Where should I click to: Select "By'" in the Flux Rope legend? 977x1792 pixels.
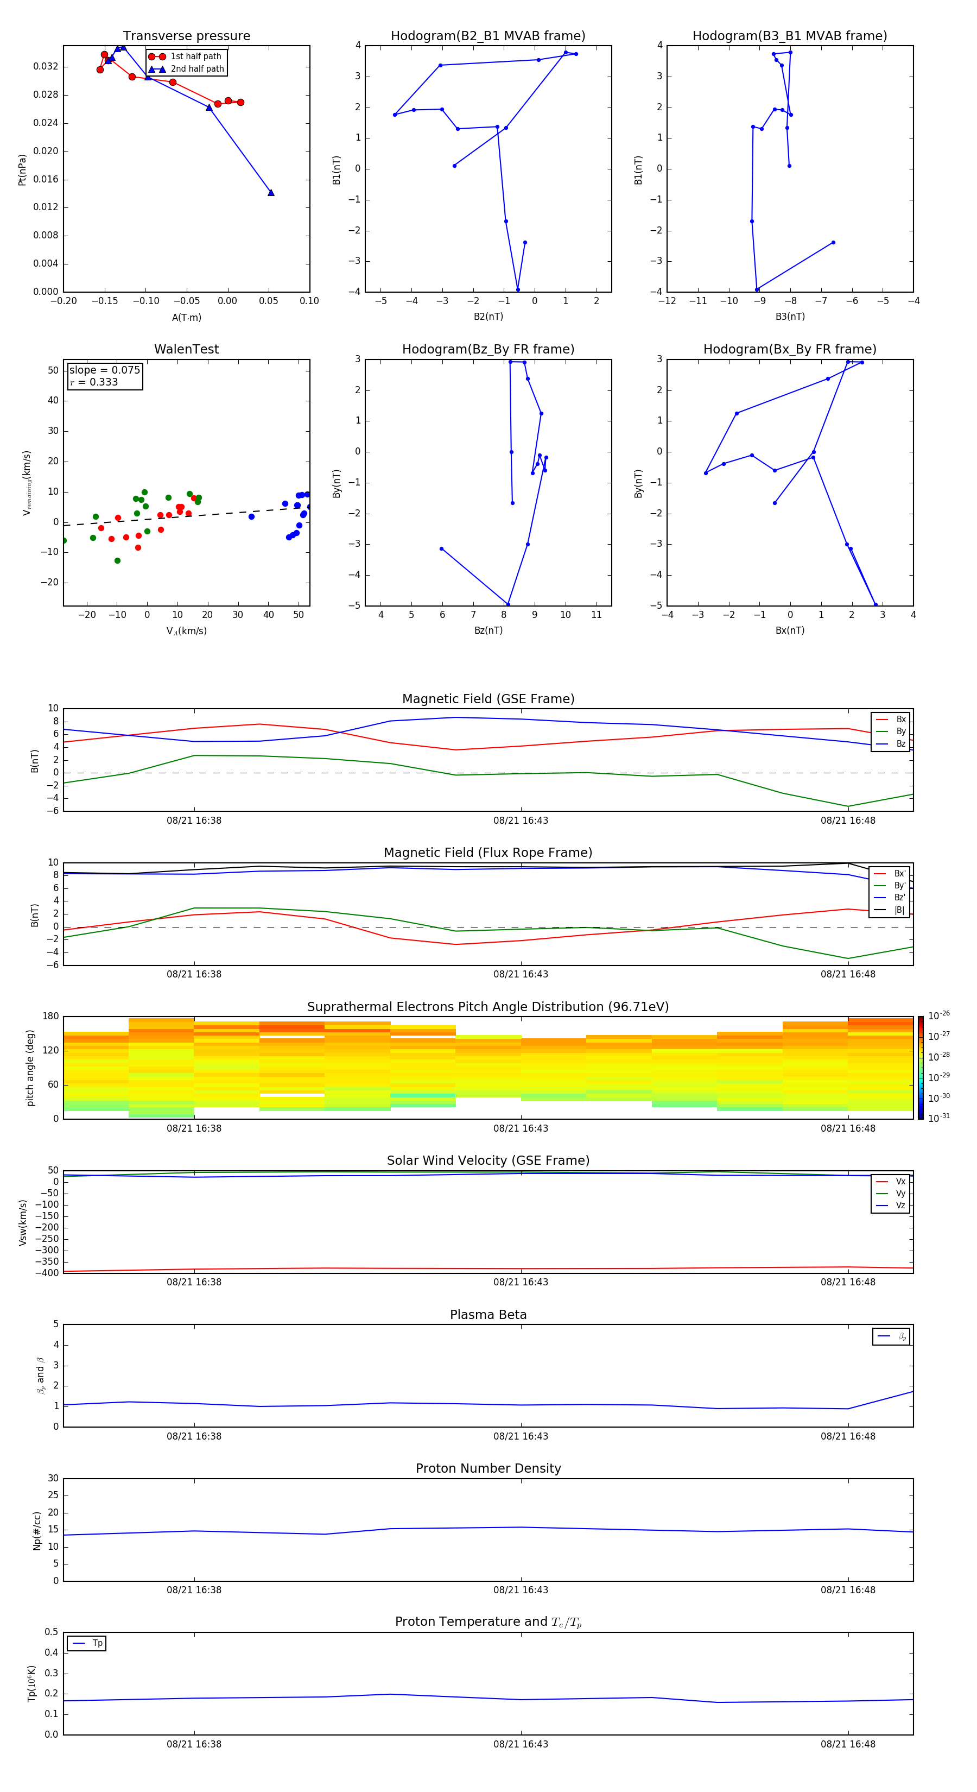(x=890, y=886)
